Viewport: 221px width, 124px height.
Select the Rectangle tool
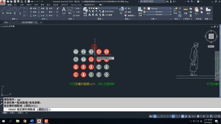[25, 8]
